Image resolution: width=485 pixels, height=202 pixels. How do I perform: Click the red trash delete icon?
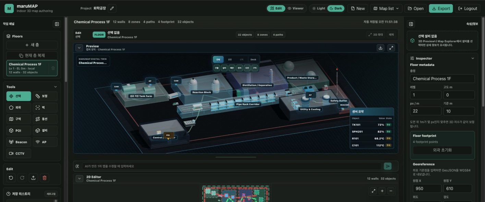click(45, 178)
